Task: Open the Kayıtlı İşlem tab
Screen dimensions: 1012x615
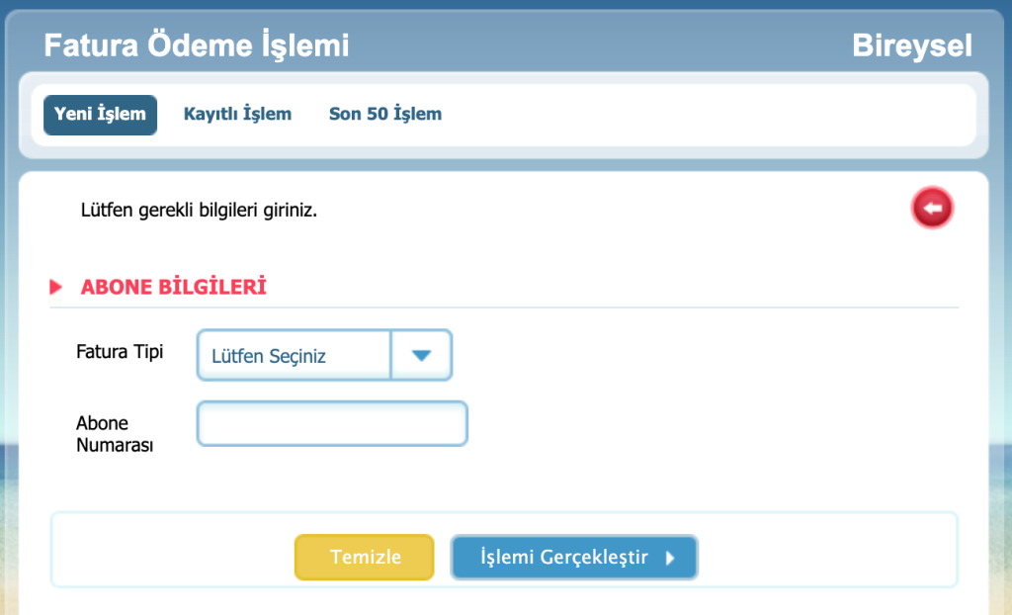Action: point(237,114)
